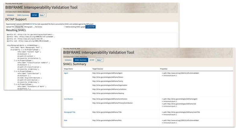Click the Properties column header
This screenshot has height=135, width=241.
coord(164,69)
